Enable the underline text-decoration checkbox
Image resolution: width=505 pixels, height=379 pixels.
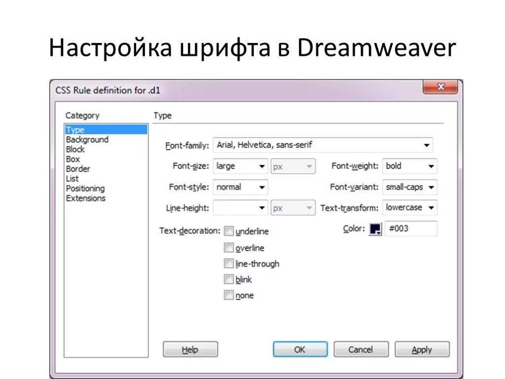tap(229, 231)
